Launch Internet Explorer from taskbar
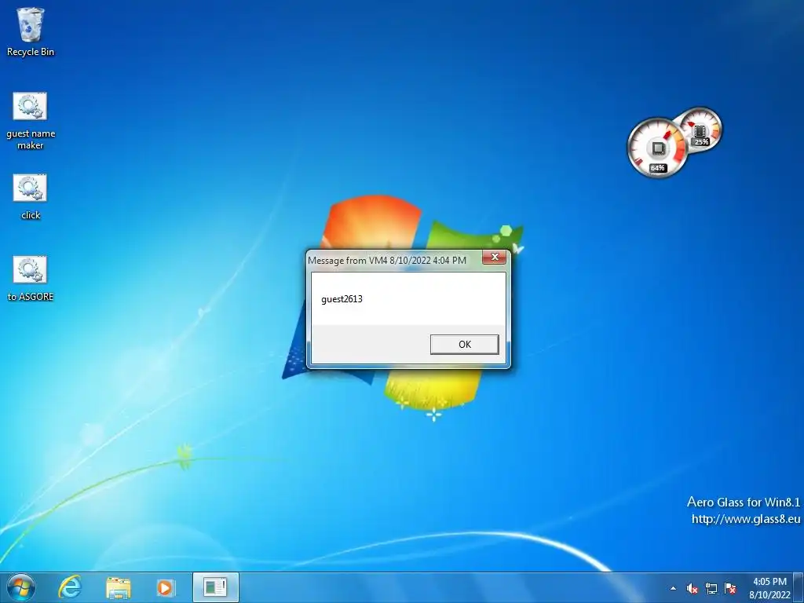 coord(70,587)
